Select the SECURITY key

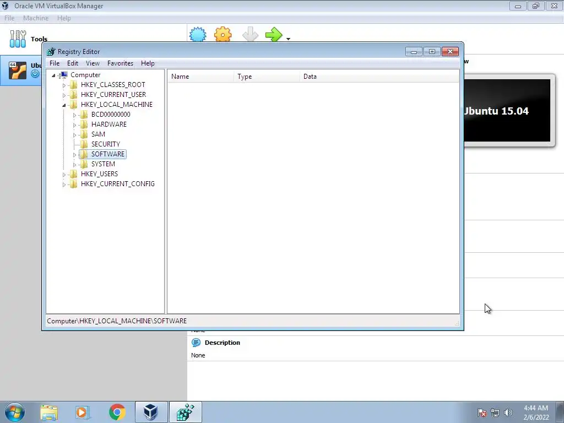point(106,144)
